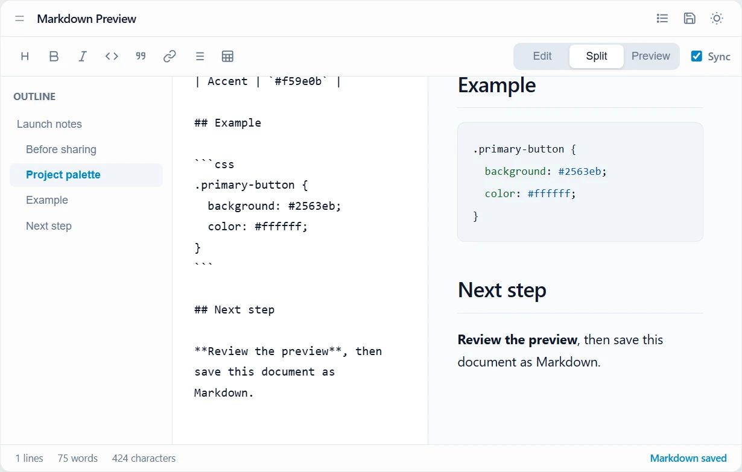Click the '1 lines' status entry

[30, 458]
